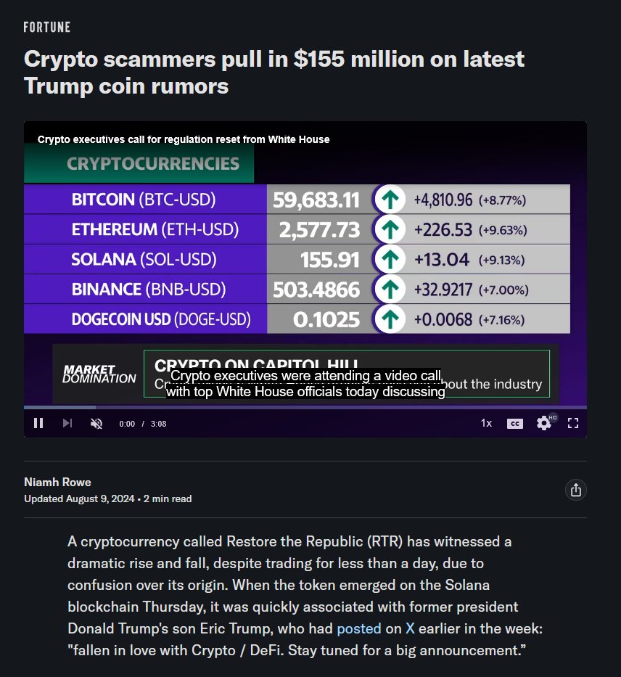Click the Bitcoin BTC-USD row in video

pos(297,200)
